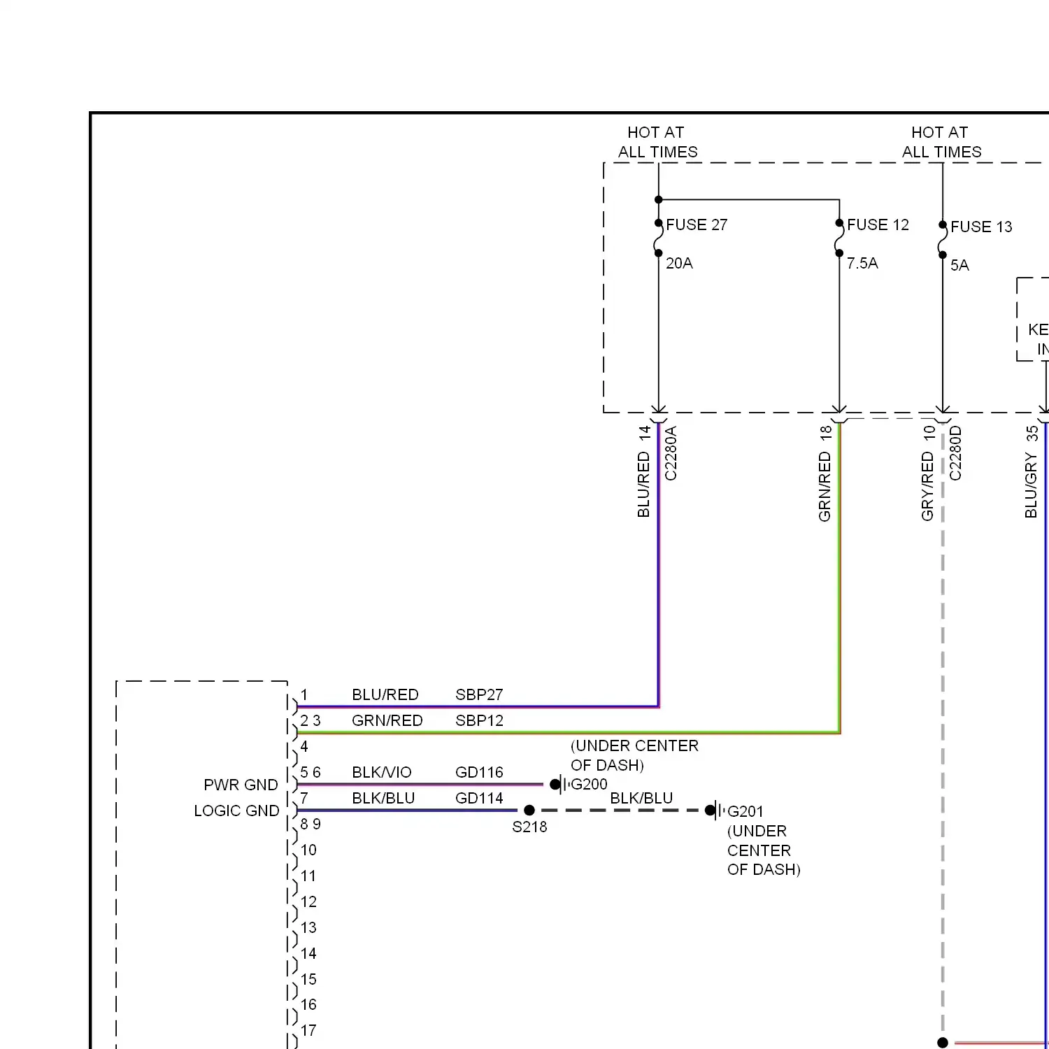Viewport: 1049px width, 1049px height.
Task: Click the PWR GND label
Action: click(241, 785)
